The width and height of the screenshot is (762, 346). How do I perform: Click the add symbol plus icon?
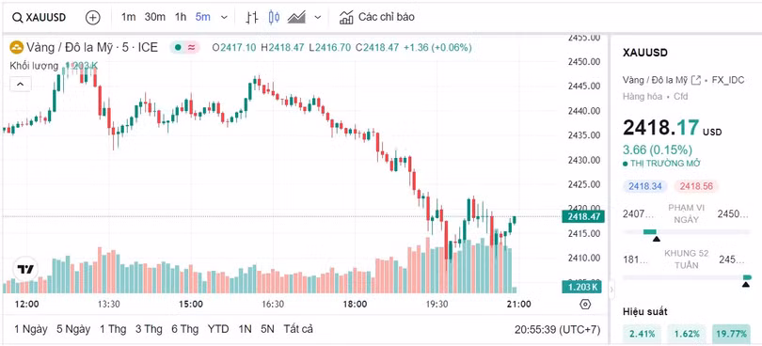pyautogui.click(x=92, y=18)
